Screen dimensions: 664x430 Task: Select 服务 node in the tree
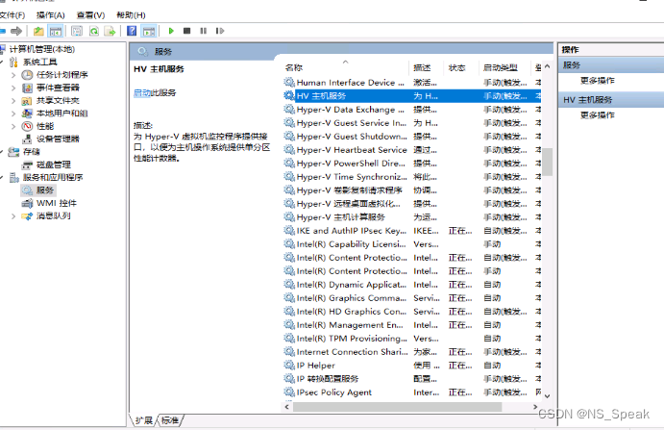(44, 190)
